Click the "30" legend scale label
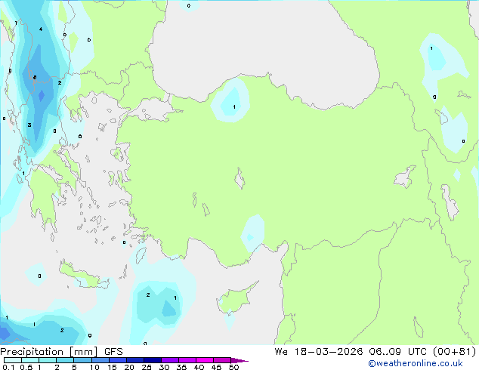Viewport: 479px width, 370px height. (x=164, y=367)
